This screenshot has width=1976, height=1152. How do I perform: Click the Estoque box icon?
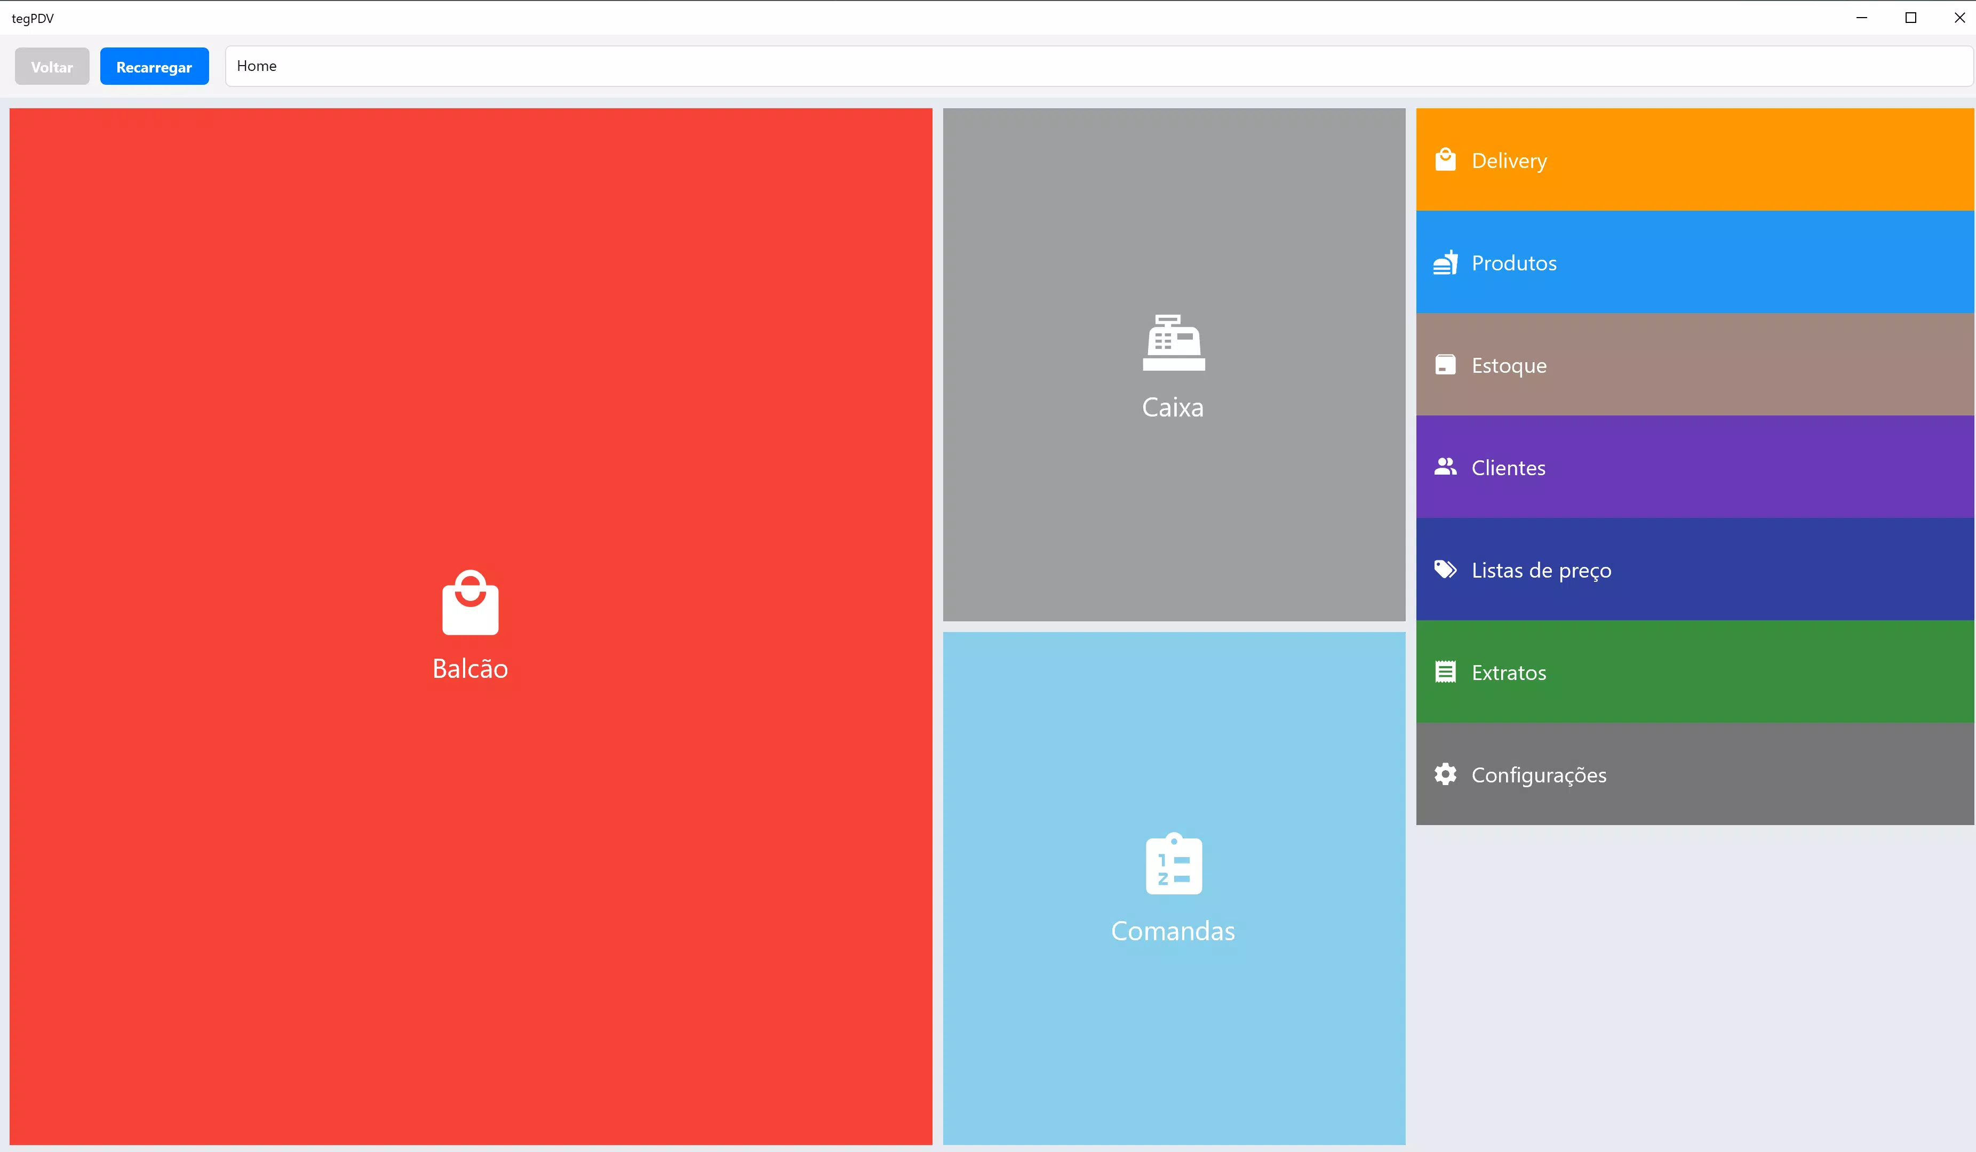[1445, 364]
